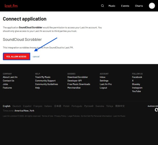This screenshot has width=158, height=145.
Task: Open the Charts nav item
Action: (139, 6)
